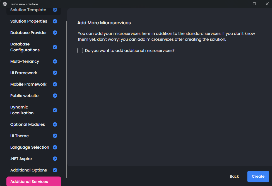The image size is (272, 186).
Task: Open the Solution Template step
Action: coord(28,10)
